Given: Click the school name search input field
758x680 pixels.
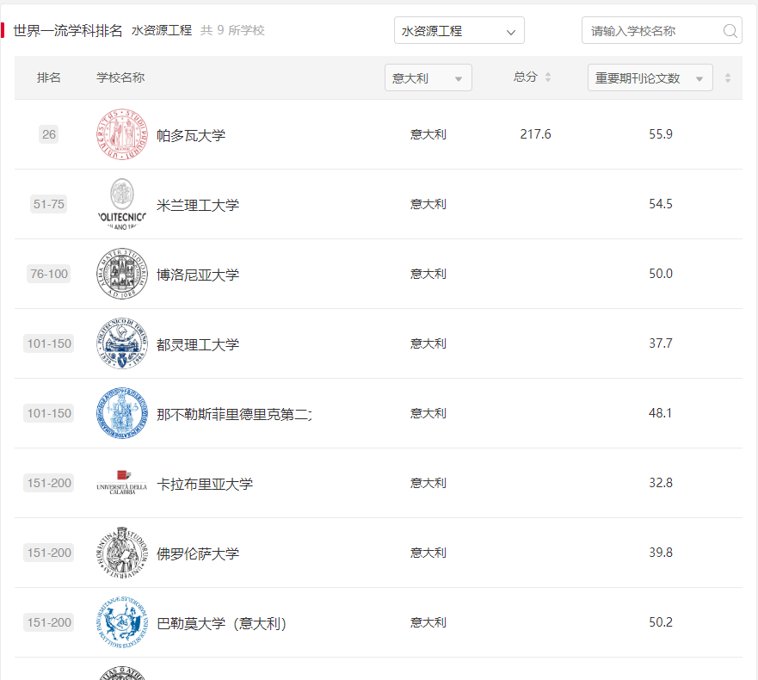Looking at the screenshot, I should (654, 30).
